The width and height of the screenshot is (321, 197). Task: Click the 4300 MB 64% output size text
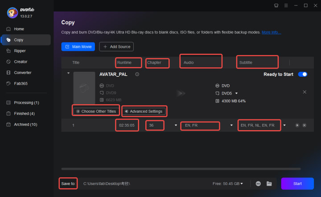click(x=234, y=101)
